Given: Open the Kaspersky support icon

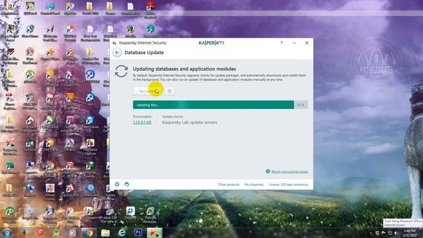Looking at the screenshot, I should tap(126, 184).
